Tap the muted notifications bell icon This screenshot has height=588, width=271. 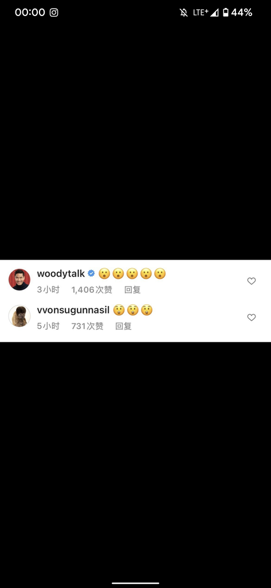(184, 13)
